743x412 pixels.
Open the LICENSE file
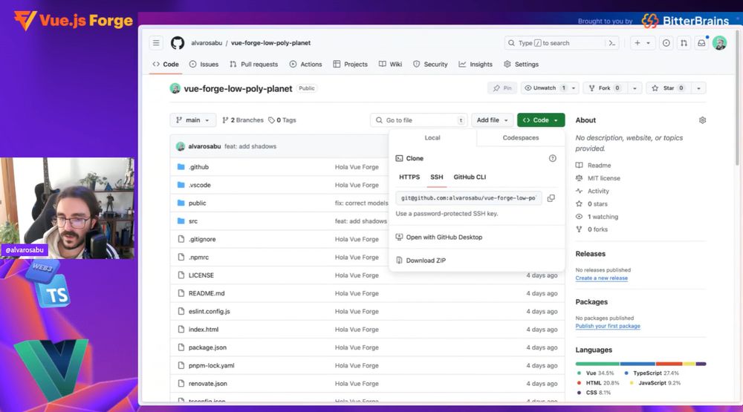tap(201, 275)
